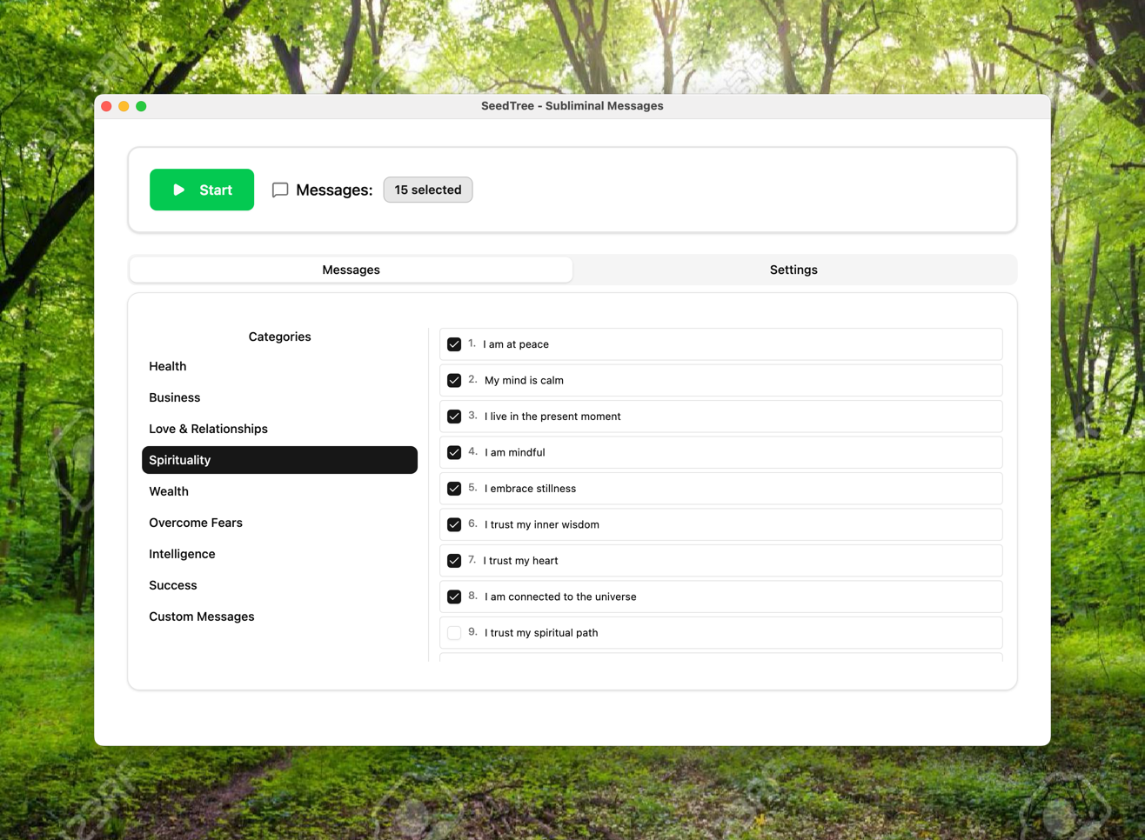Disable 'I am mindful' message checkbox

point(454,453)
